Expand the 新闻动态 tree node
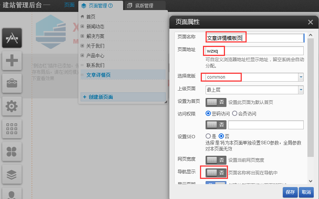The height and width of the screenshot is (199, 319). coord(82,26)
